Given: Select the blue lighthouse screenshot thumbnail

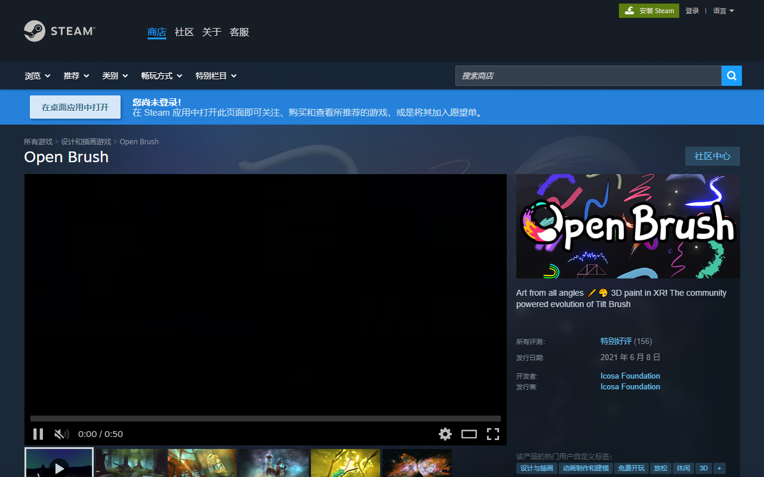Looking at the screenshot, I should click(x=274, y=463).
